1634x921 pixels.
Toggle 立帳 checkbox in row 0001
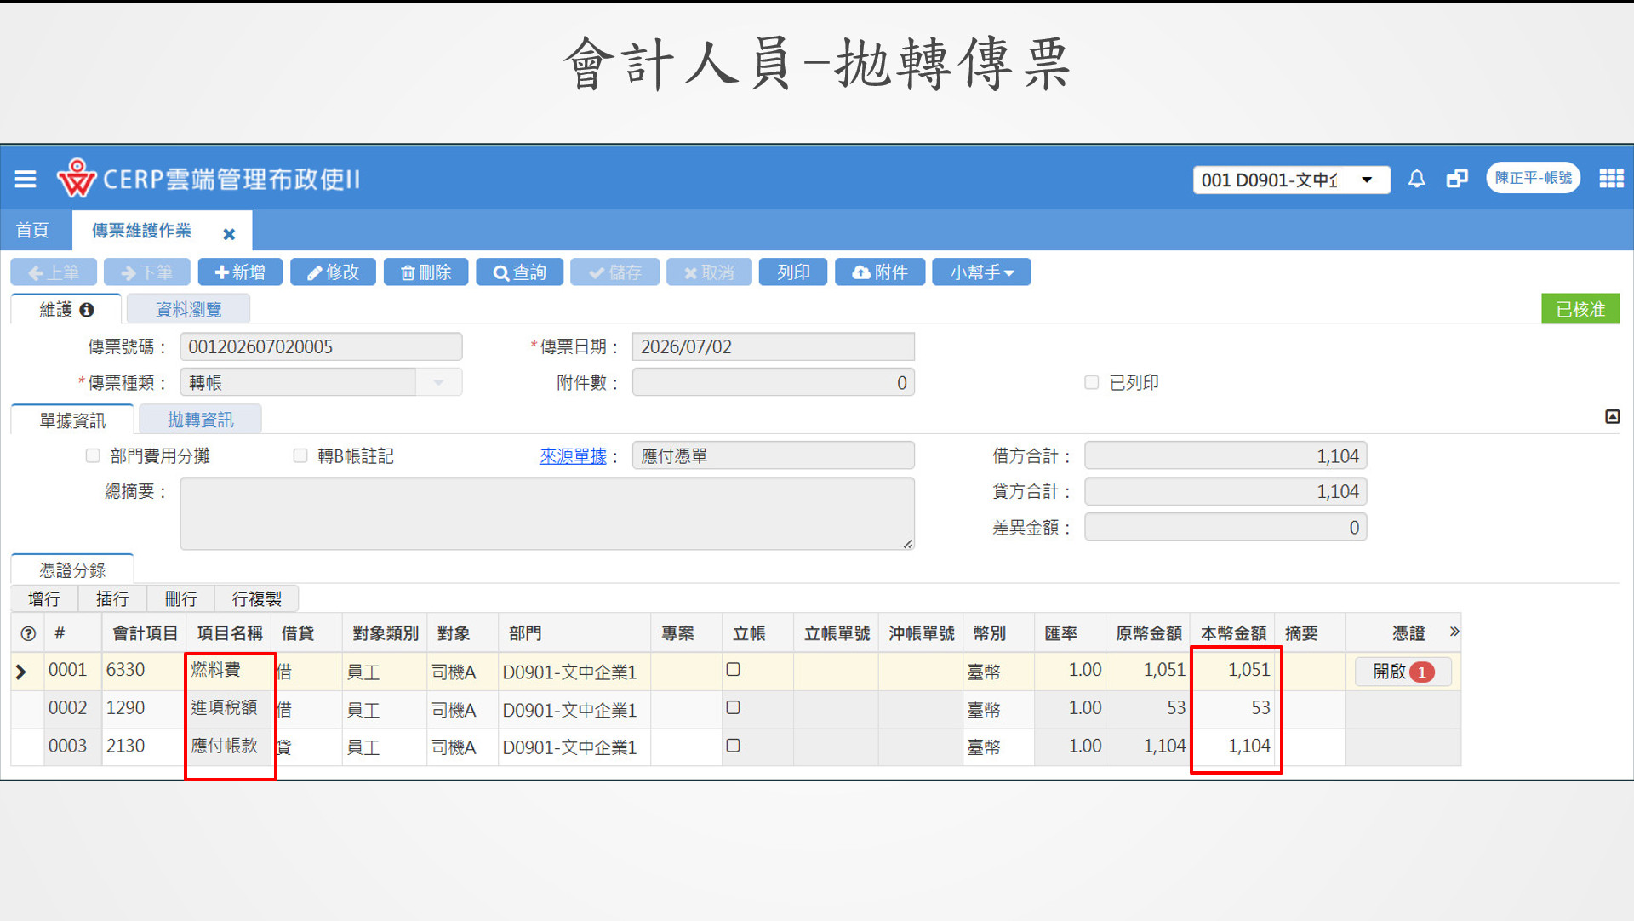(x=733, y=670)
